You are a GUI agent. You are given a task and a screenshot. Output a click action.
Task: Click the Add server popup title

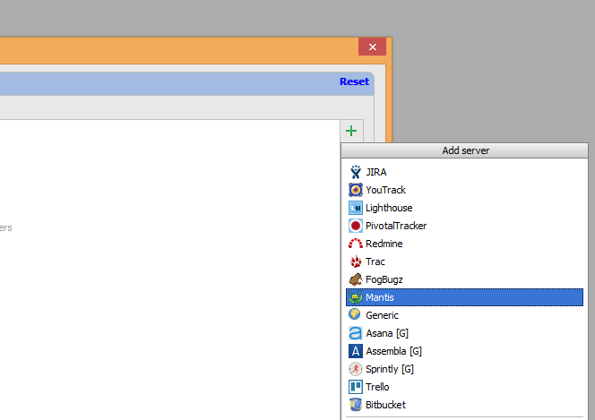tap(465, 150)
